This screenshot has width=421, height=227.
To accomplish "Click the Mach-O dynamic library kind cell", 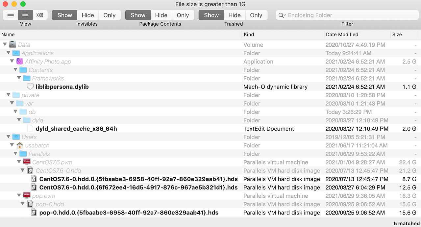I will click(275, 87).
